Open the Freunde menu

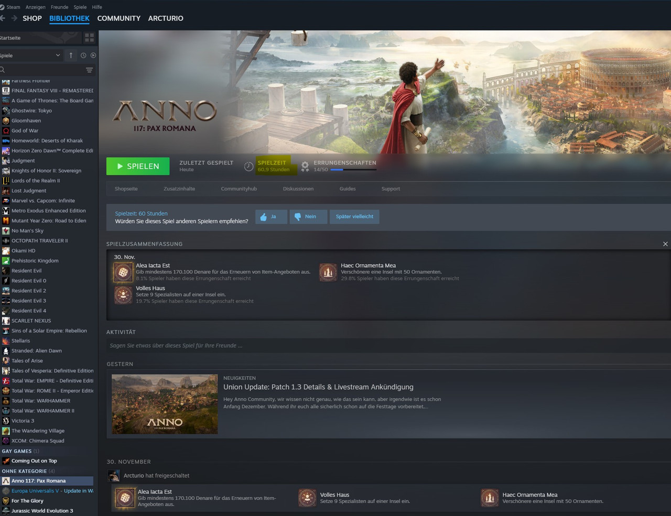(59, 7)
